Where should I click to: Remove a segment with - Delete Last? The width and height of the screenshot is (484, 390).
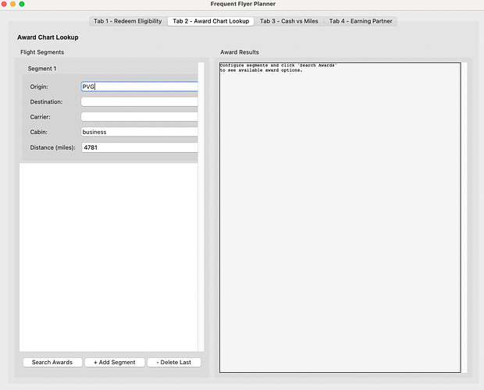(x=174, y=362)
